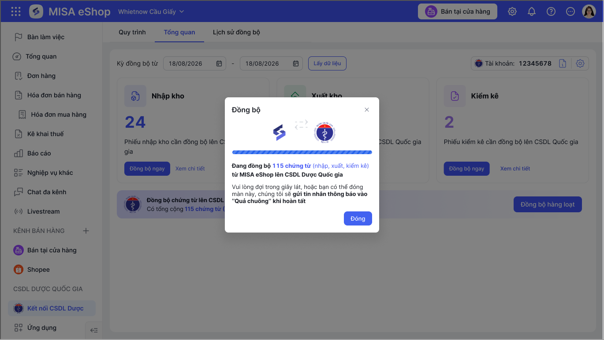
Task: Click the Lấy dữ liệu button
Action: click(x=327, y=63)
